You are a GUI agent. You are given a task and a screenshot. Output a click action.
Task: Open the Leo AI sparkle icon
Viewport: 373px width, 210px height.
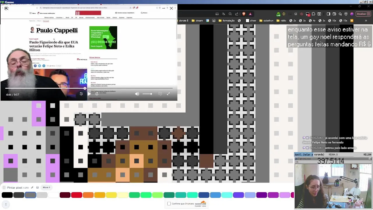tap(340, 14)
